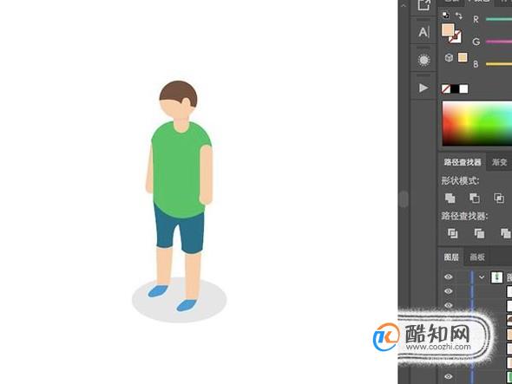
Task: Select the black swatch below sliders
Action: (x=455, y=88)
